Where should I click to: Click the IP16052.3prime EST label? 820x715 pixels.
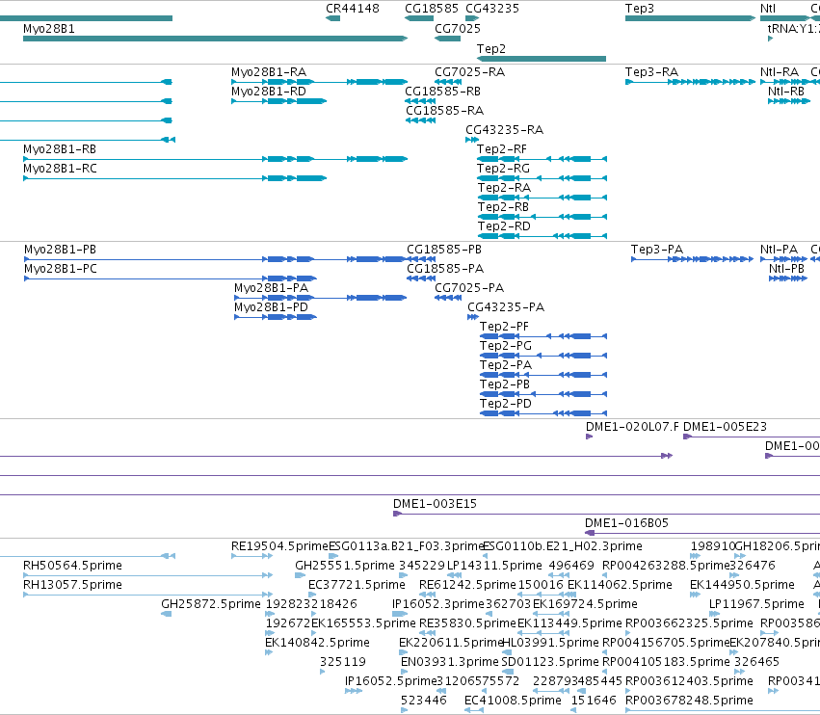coord(438,603)
